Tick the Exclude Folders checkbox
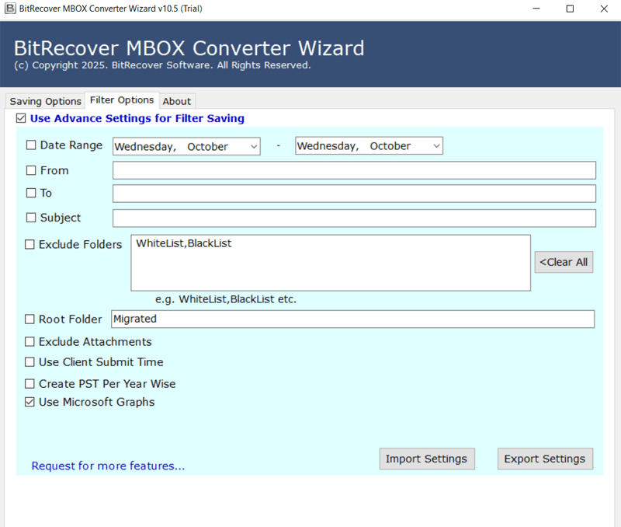Image resolution: width=621 pixels, height=527 pixels. coord(30,244)
